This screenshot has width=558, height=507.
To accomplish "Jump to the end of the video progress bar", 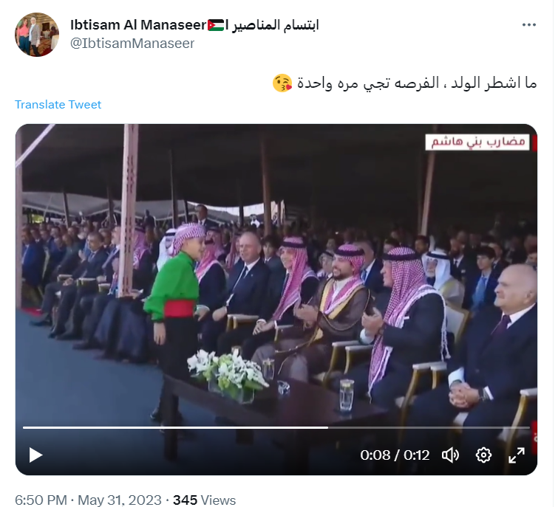I will pyautogui.click(x=529, y=427).
